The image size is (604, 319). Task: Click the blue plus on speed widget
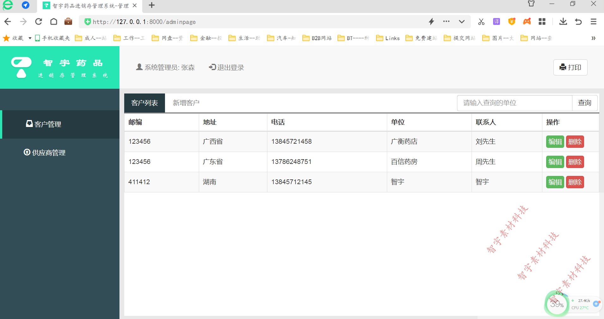point(596,304)
